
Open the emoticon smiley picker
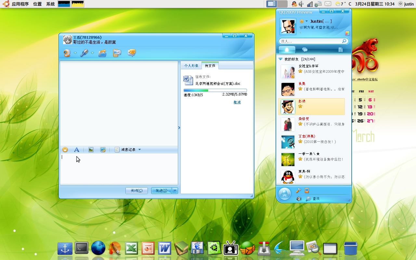click(65, 149)
